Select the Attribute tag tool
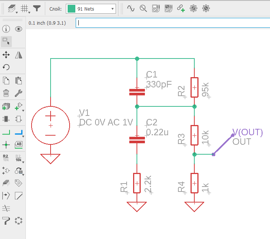This screenshot has width=270, height=239. click(x=18, y=183)
